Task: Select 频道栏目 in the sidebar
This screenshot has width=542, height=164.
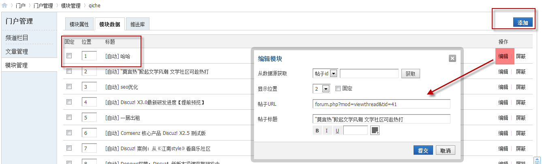Action: (x=17, y=38)
